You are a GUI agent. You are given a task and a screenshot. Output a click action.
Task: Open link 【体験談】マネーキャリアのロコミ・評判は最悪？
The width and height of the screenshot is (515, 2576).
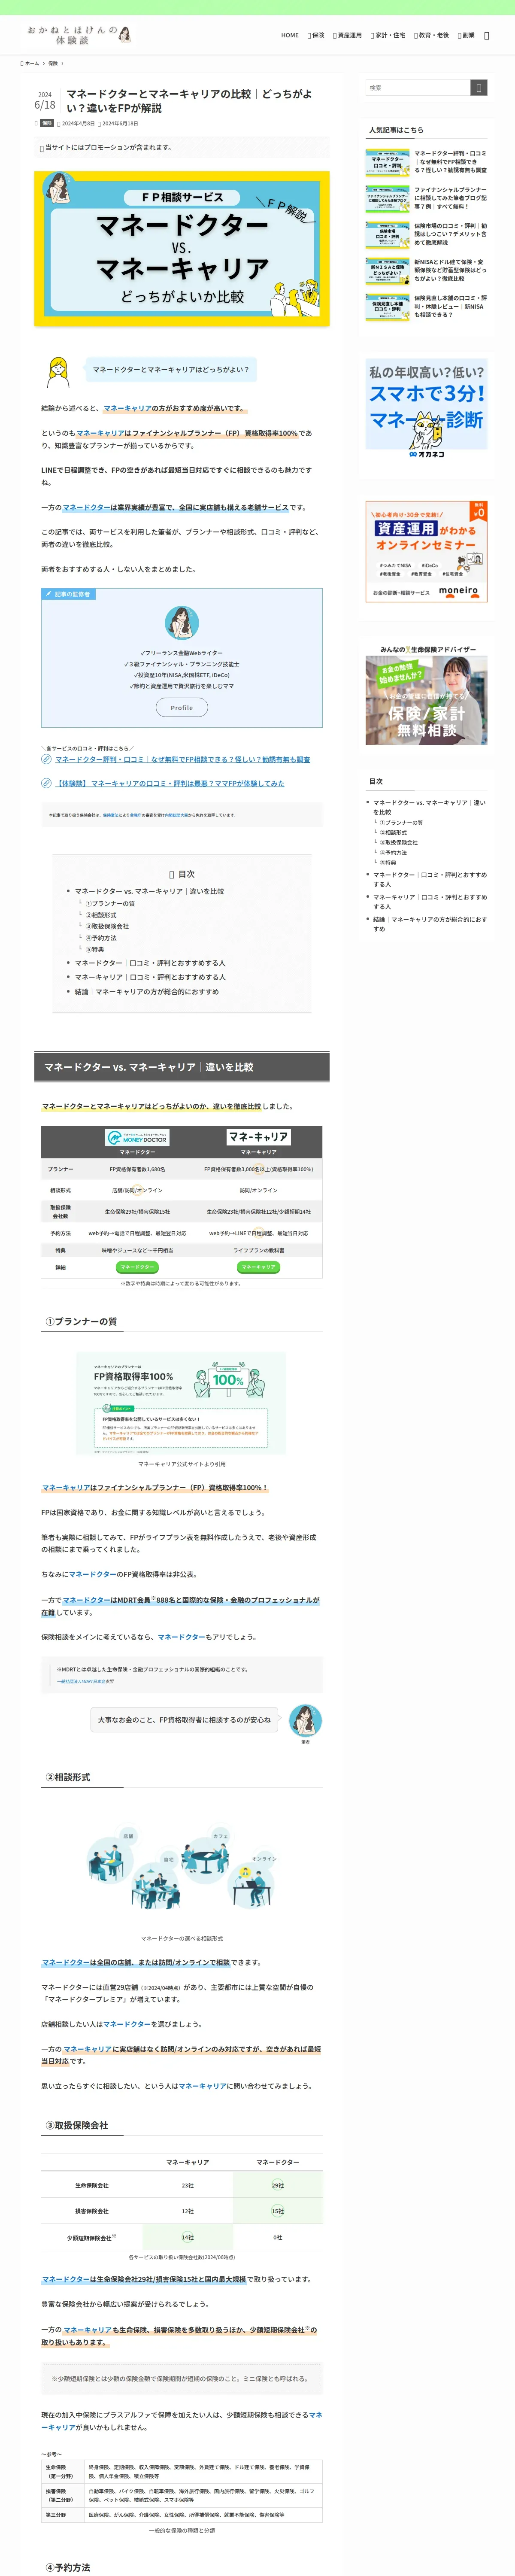[x=170, y=783]
